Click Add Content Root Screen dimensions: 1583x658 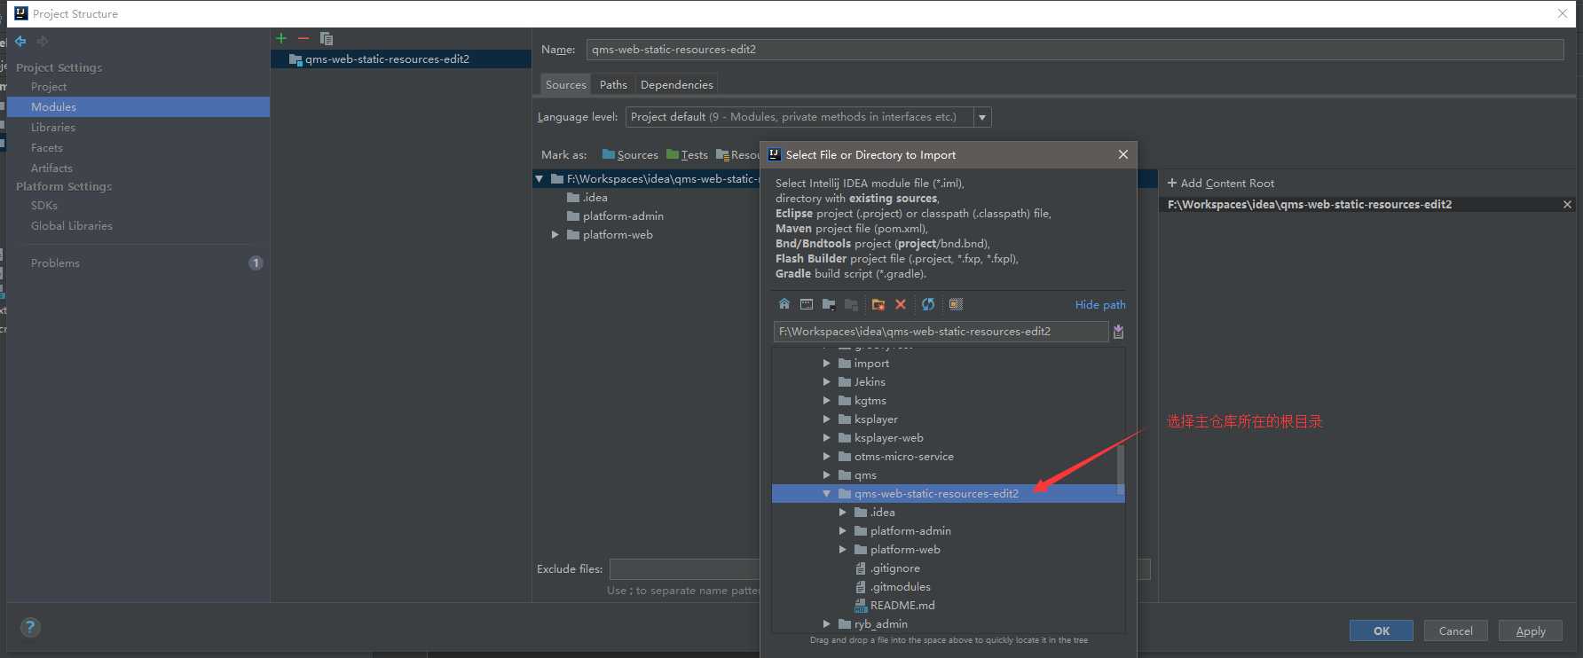[x=1221, y=183]
